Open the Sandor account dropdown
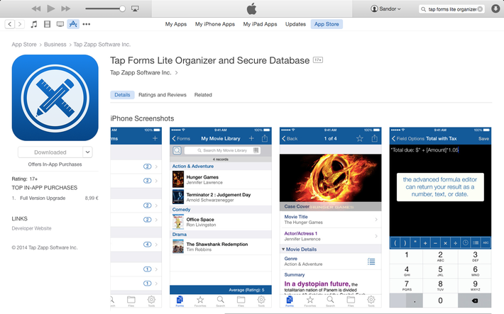Image resolution: width=504 pixels, height=314 pixels. [x=385, y=9]
